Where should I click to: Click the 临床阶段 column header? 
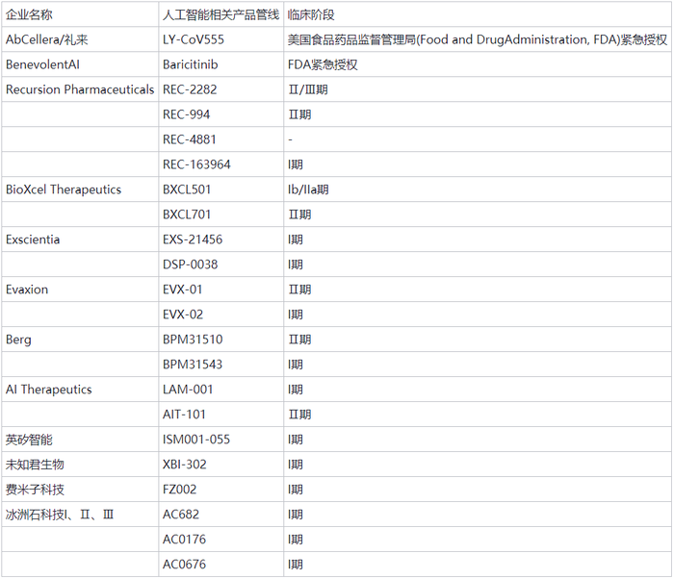311,14
